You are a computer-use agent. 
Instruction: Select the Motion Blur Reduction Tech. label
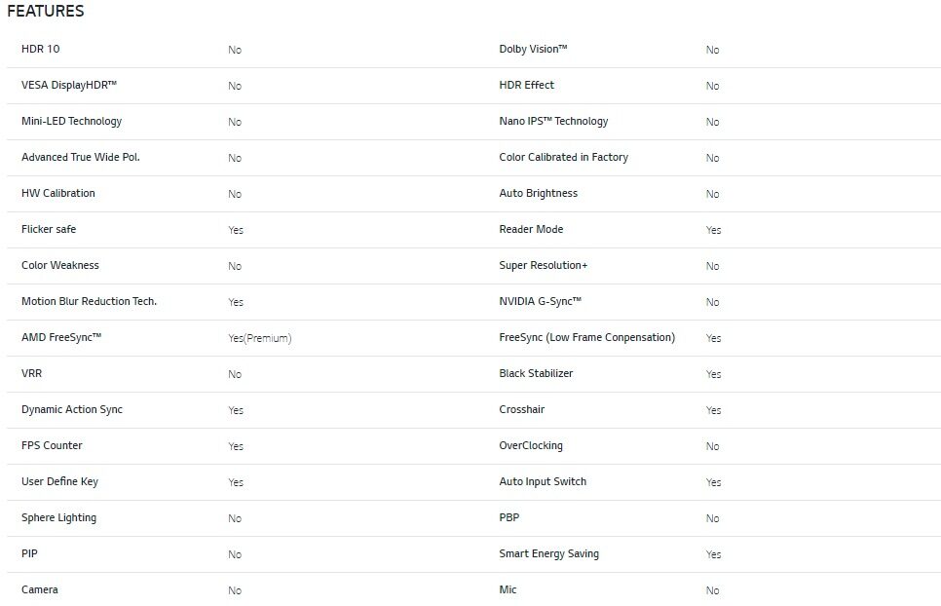pos(89,301)
